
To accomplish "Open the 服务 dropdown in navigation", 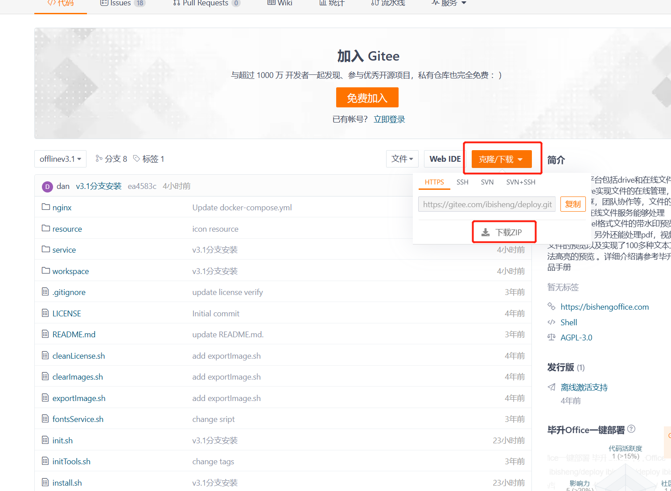I will point(449,4).
